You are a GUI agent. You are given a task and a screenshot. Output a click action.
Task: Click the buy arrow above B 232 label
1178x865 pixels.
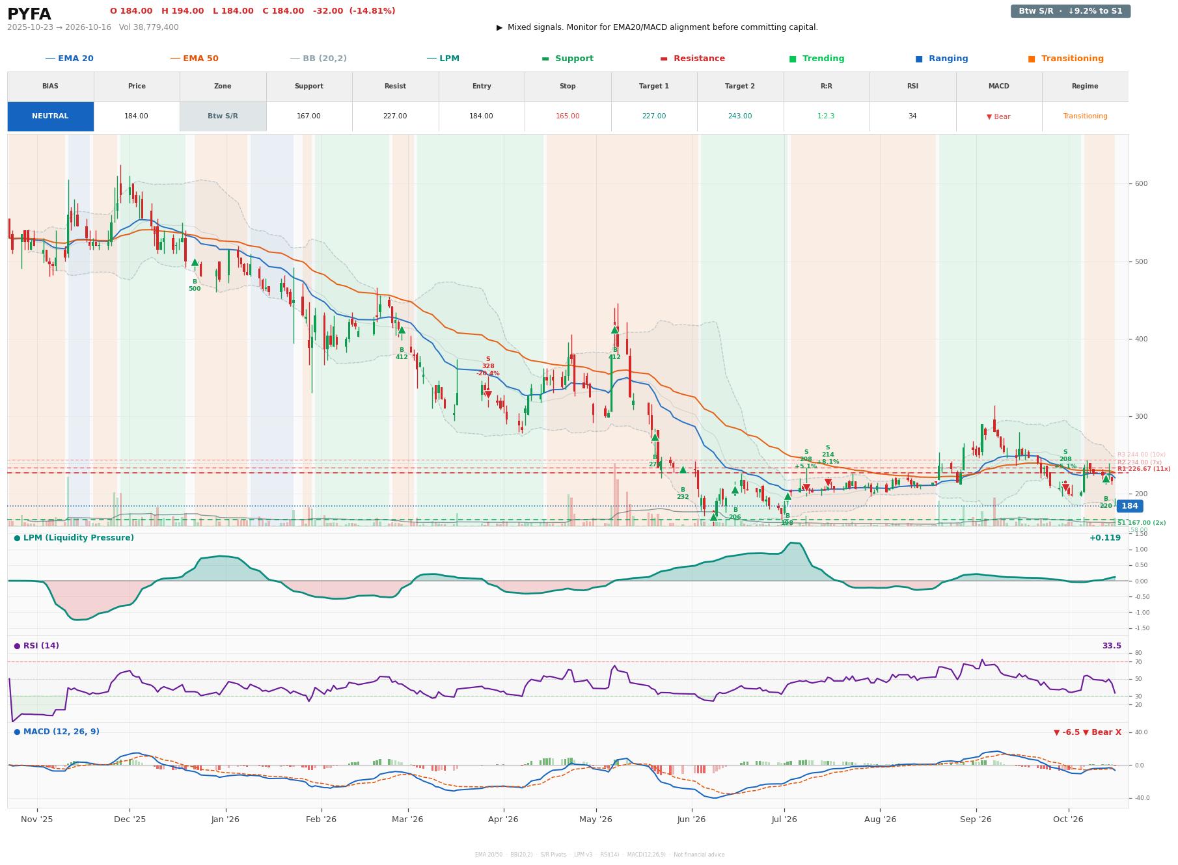tap(683, 470)
